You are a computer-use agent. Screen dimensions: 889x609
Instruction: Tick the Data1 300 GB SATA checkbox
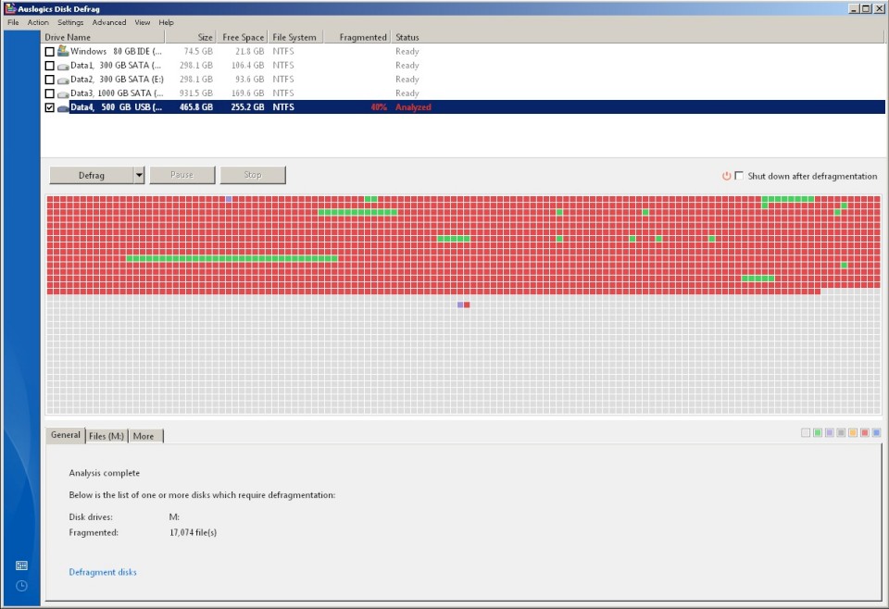click(x=49, y=66)
